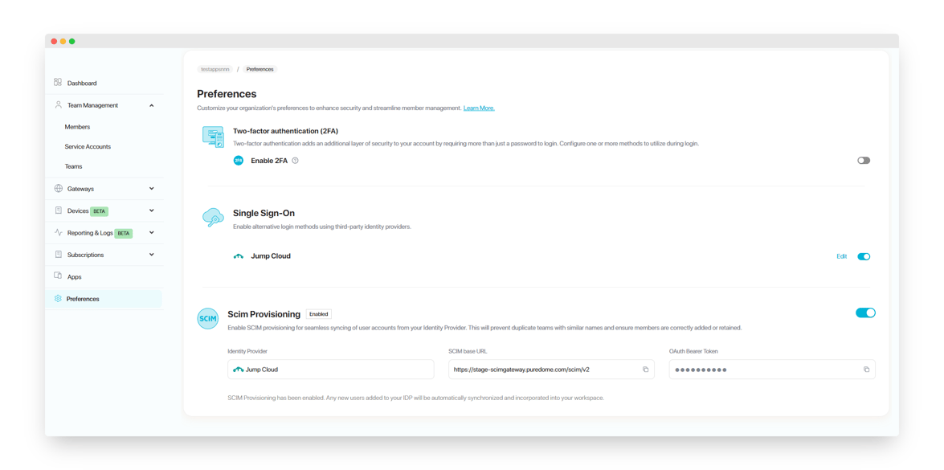
Task: Copy the SCIM base URL
Action: (646, 369)
